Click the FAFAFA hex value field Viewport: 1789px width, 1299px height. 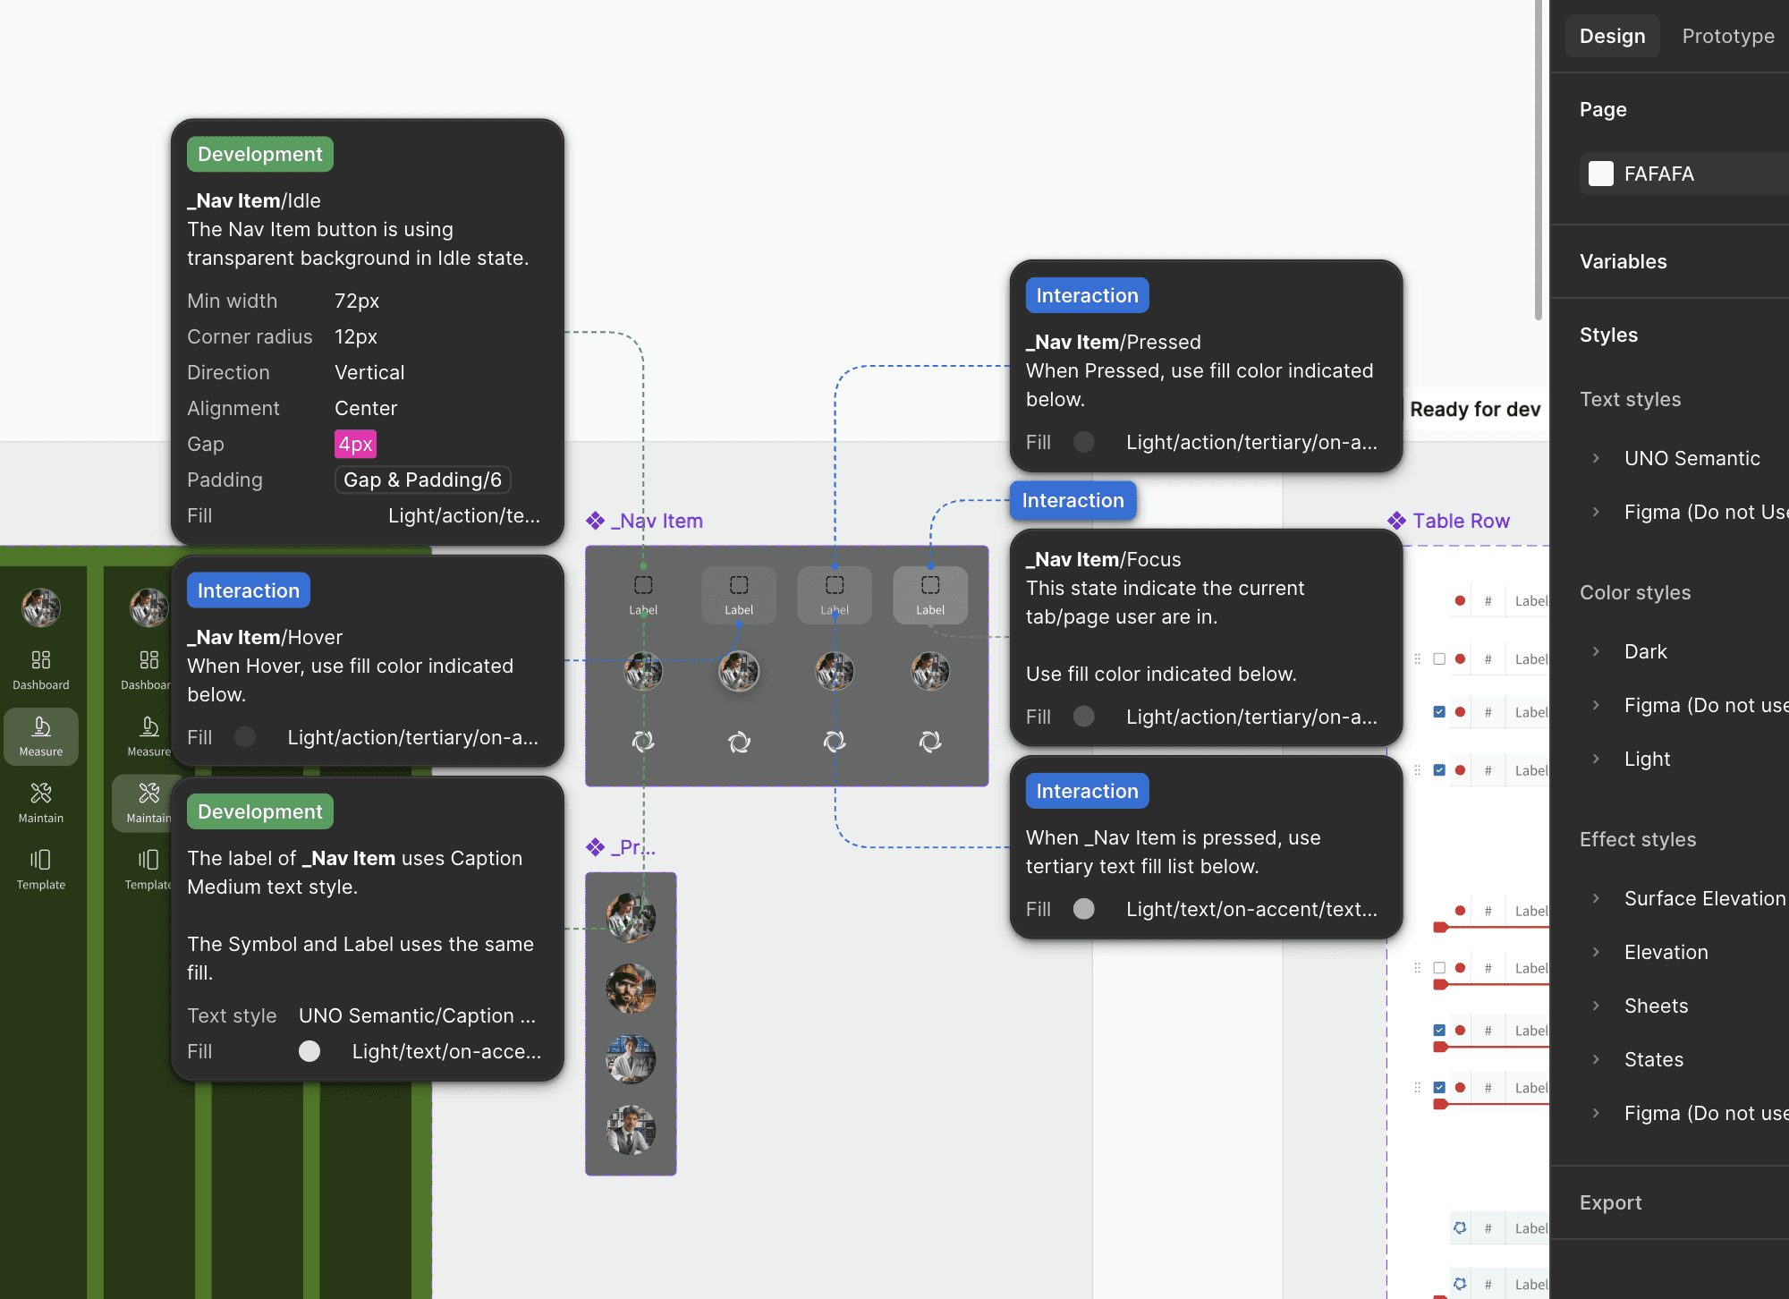[x=1658, y=174]
